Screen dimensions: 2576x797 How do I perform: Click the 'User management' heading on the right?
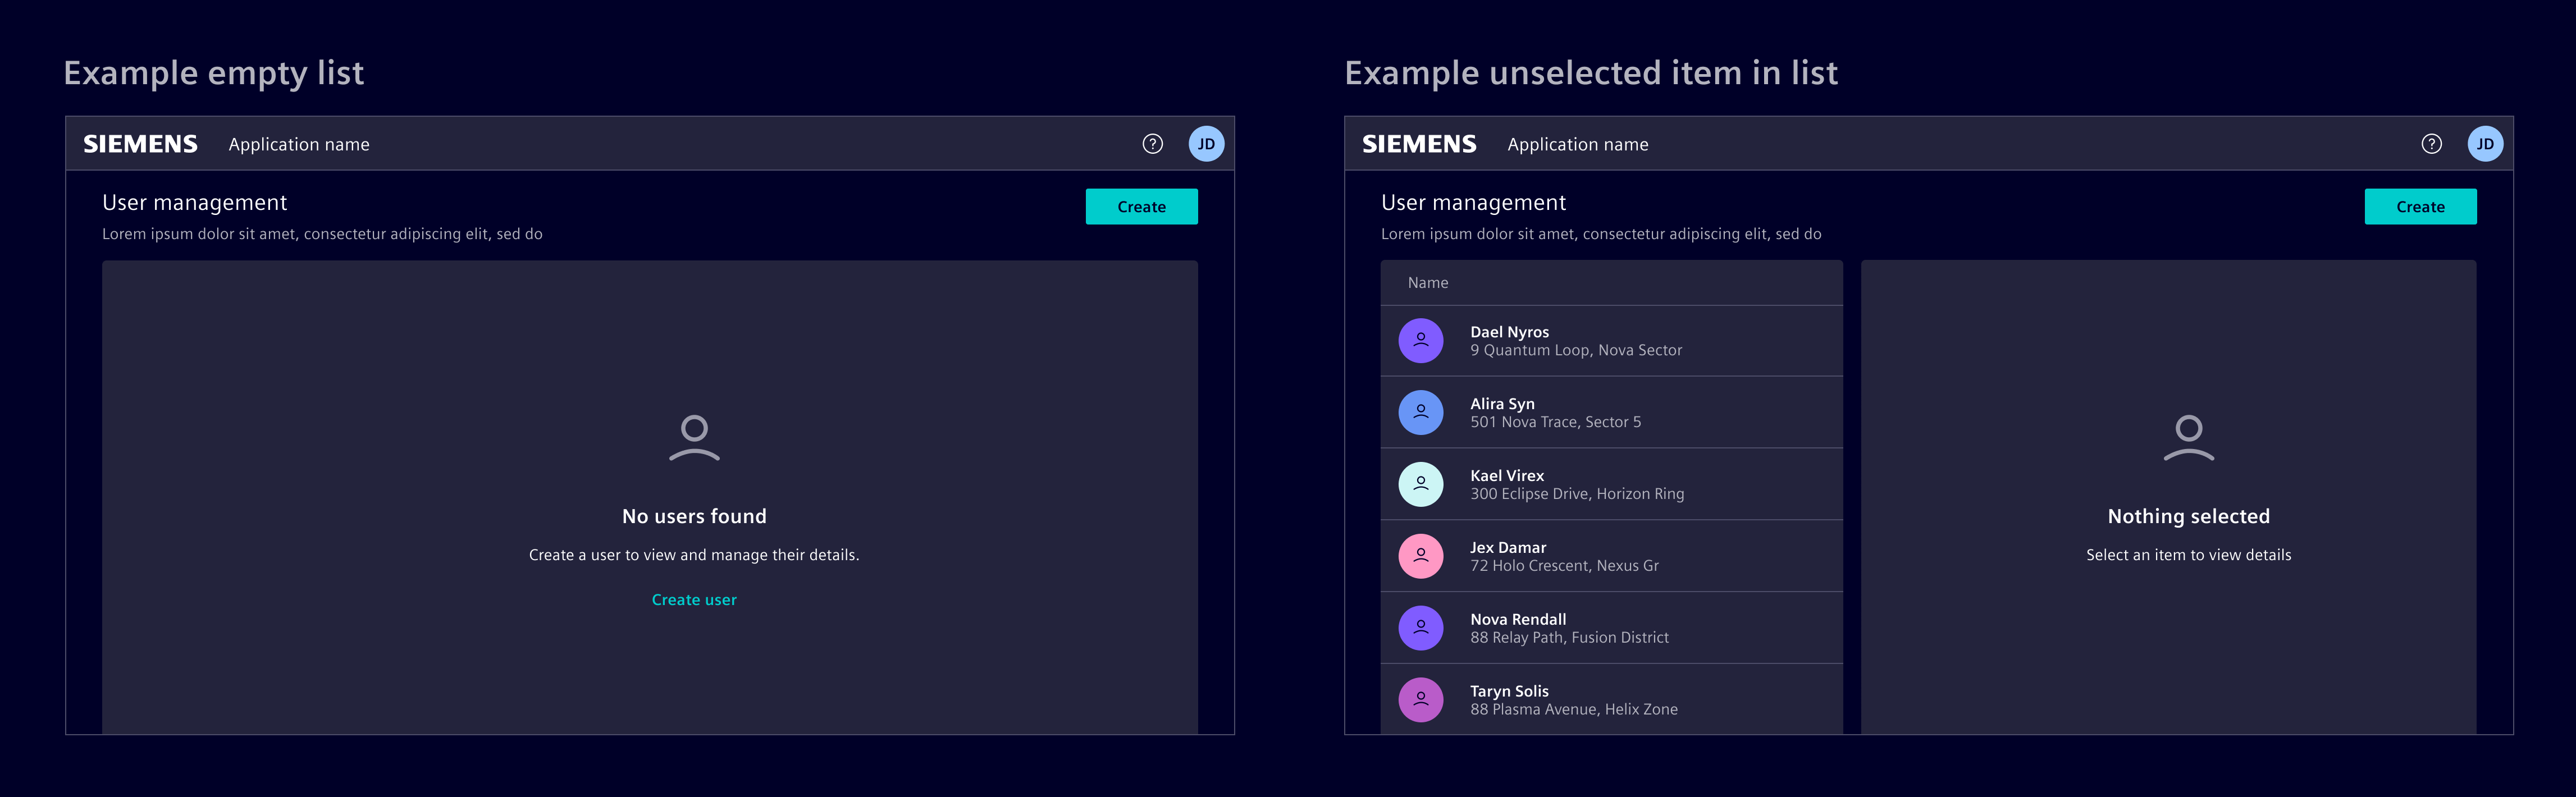pos(1473,202)
